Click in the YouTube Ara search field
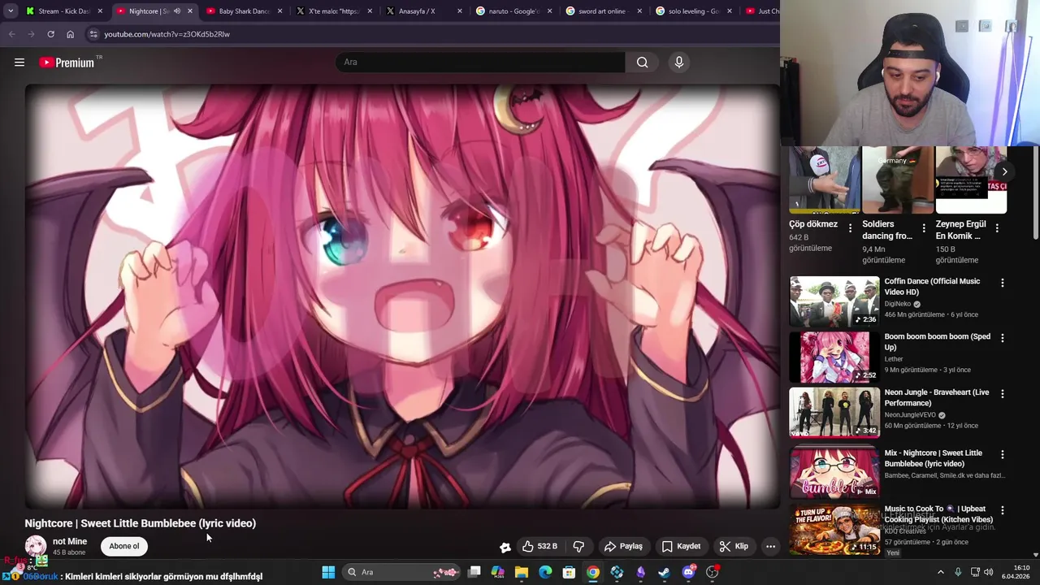1040x585 pixels. pyautogui.click(x=480, y=62)
